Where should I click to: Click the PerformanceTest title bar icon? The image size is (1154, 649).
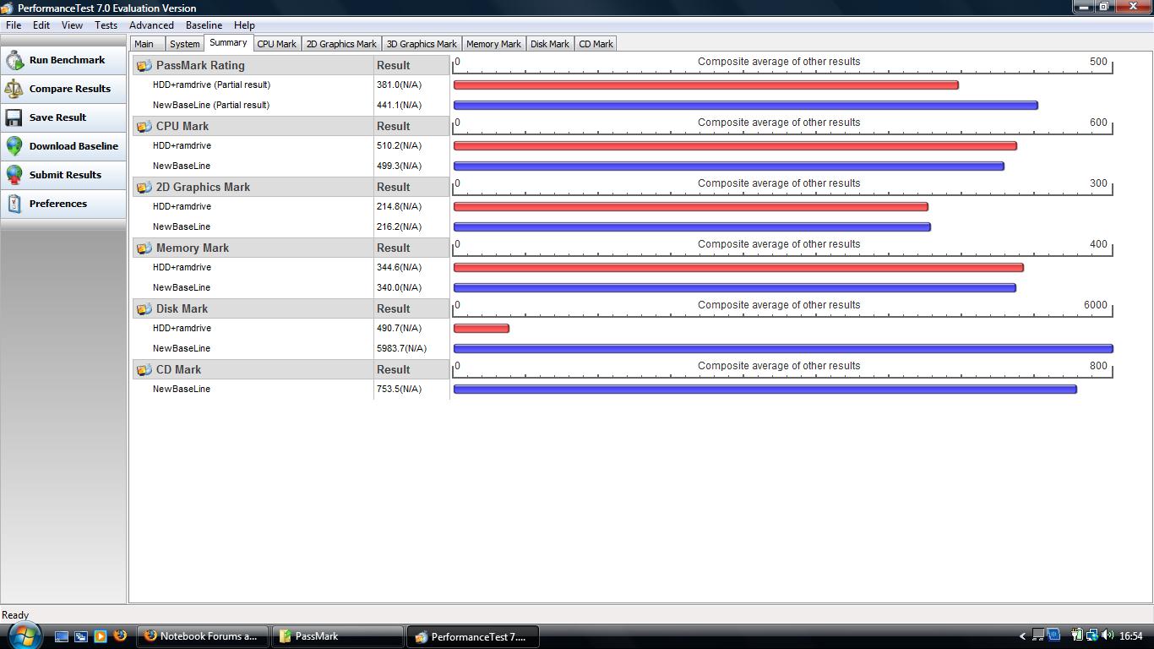point(8,8)
